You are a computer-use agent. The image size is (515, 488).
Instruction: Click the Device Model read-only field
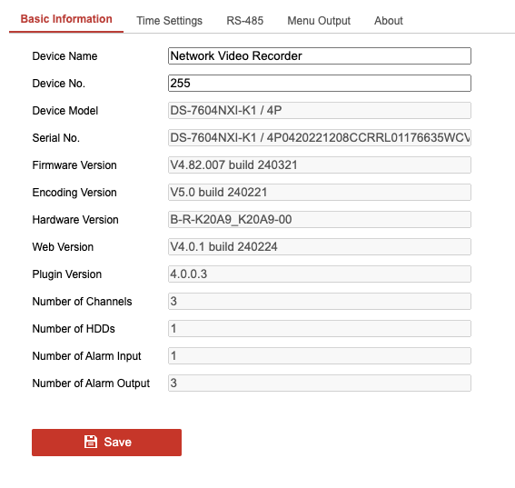point(320,111)
